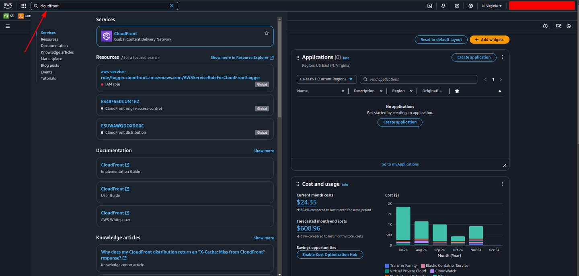Open CloudShell from the top bar
This screenshot has width=579, height=276.
coord(429,6)
